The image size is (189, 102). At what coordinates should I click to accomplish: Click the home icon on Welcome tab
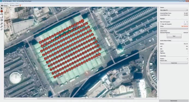point(2,5)
